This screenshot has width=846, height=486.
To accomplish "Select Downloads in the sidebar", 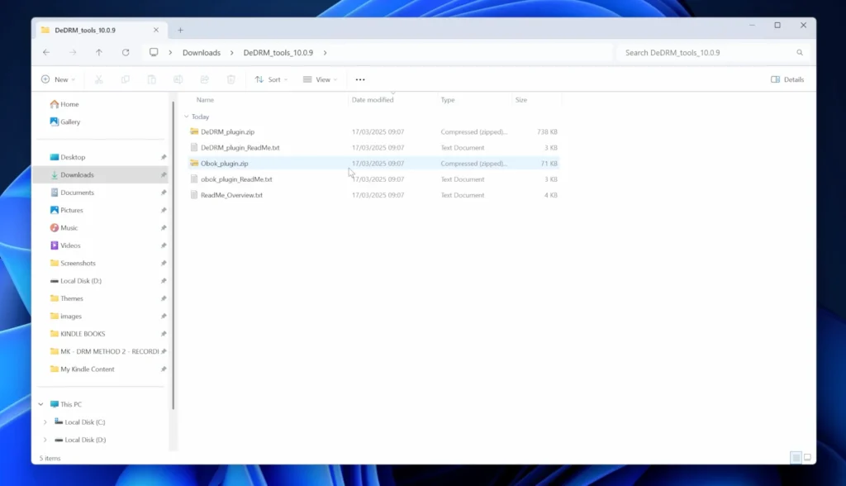I will tap(77, 175).
